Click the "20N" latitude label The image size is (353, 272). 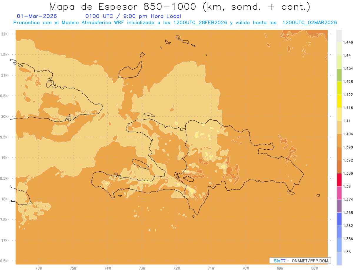pos(5,116)
